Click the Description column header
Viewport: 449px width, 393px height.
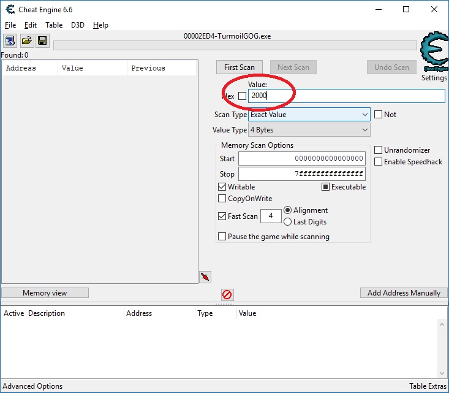pyautogui.click(x=75, y=313)
